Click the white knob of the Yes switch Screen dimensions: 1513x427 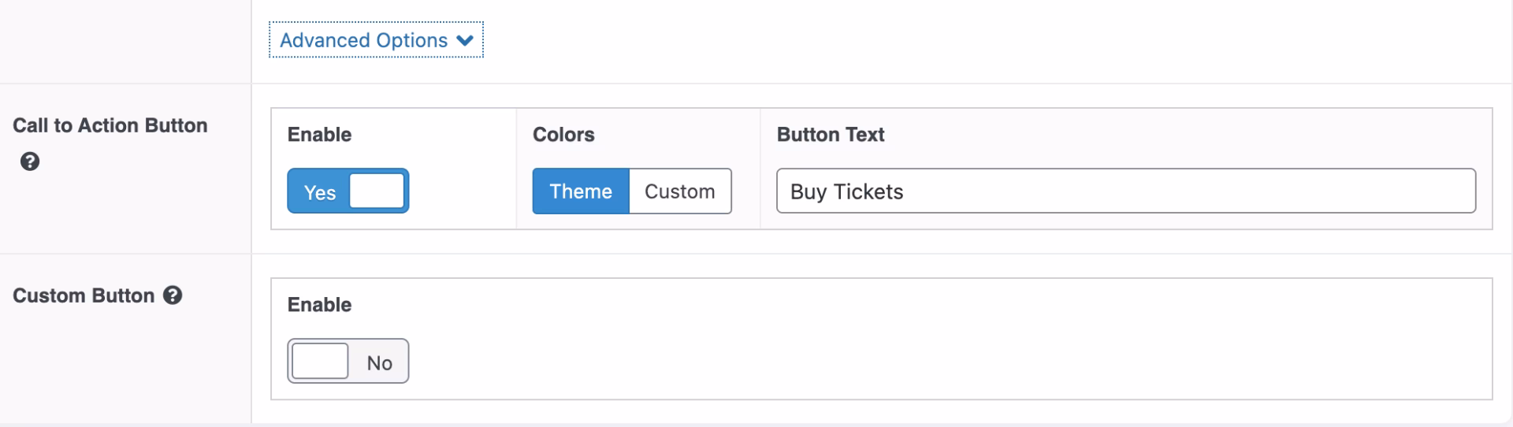tap(377, 191)
